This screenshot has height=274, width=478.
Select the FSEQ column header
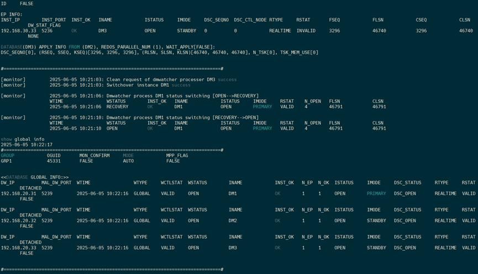(334, 20)
